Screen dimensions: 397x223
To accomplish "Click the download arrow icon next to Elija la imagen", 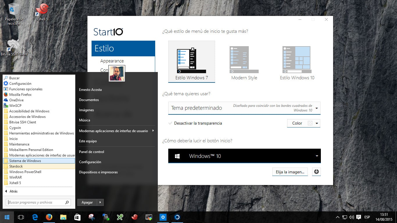I will tap(316, 172).
